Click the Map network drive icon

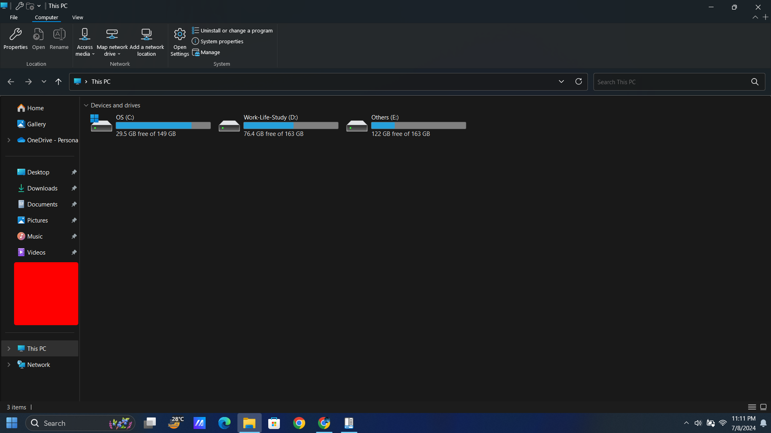click(x=112, y=41)
